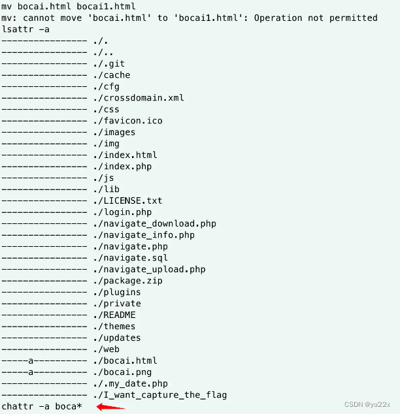Click the ./README entry
Screen dimensions: 400x414
tap(114, 315)
